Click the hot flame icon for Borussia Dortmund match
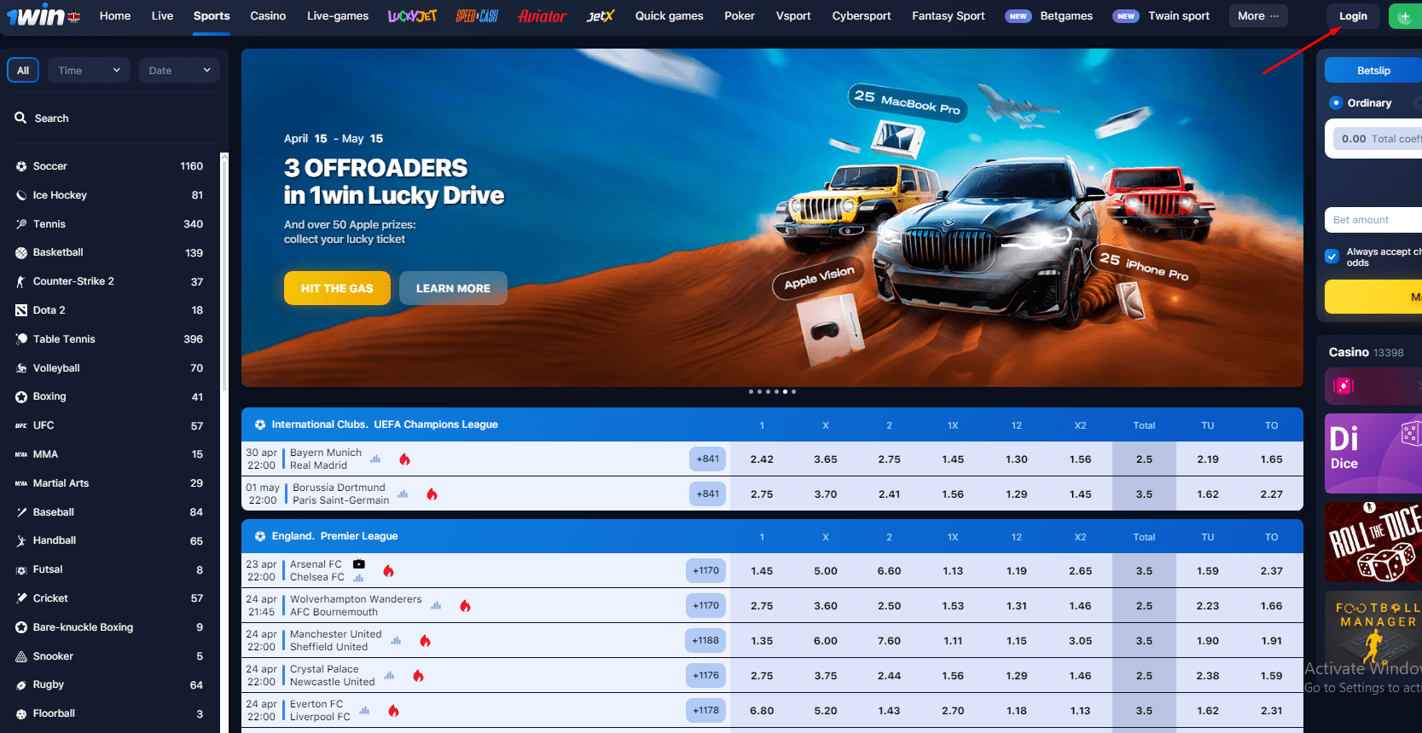1422x733 pixels. pyautogui.click(x=432, y=494)
